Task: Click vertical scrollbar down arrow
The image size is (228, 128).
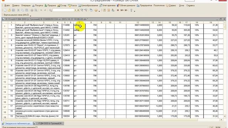Action: (x=225, y=116)
